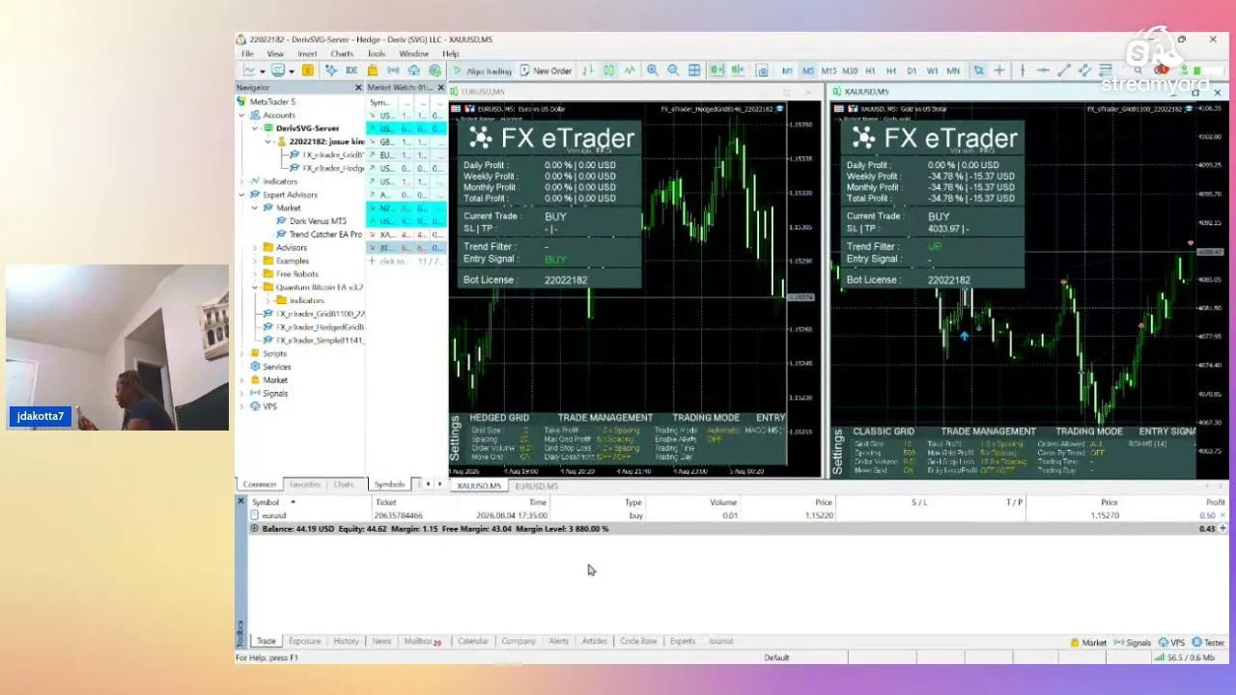Image resolution: width=1236 pixels, height=695 pixels.
Task: Click the Signals radio-wave toolbar icon
Action: [393, 70]
